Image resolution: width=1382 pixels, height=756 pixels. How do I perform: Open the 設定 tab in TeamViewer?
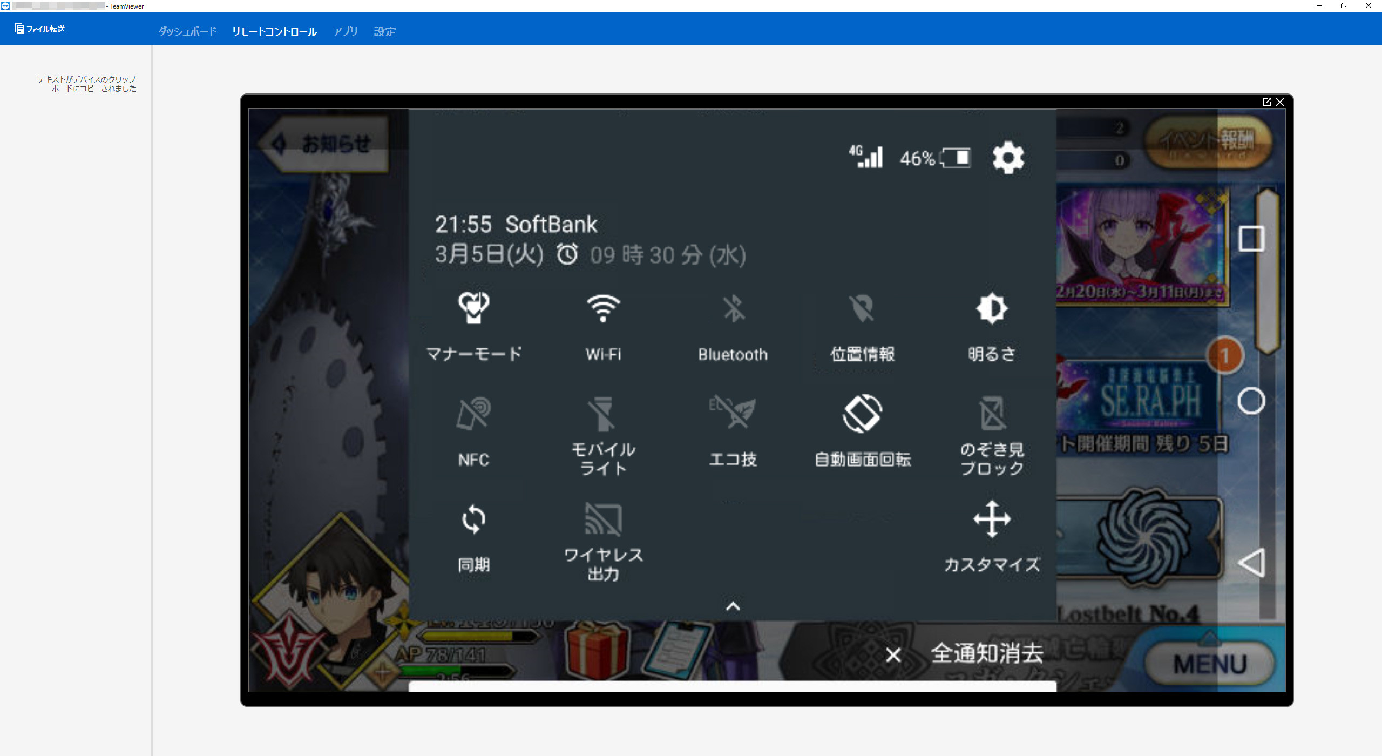coord(384,31)
